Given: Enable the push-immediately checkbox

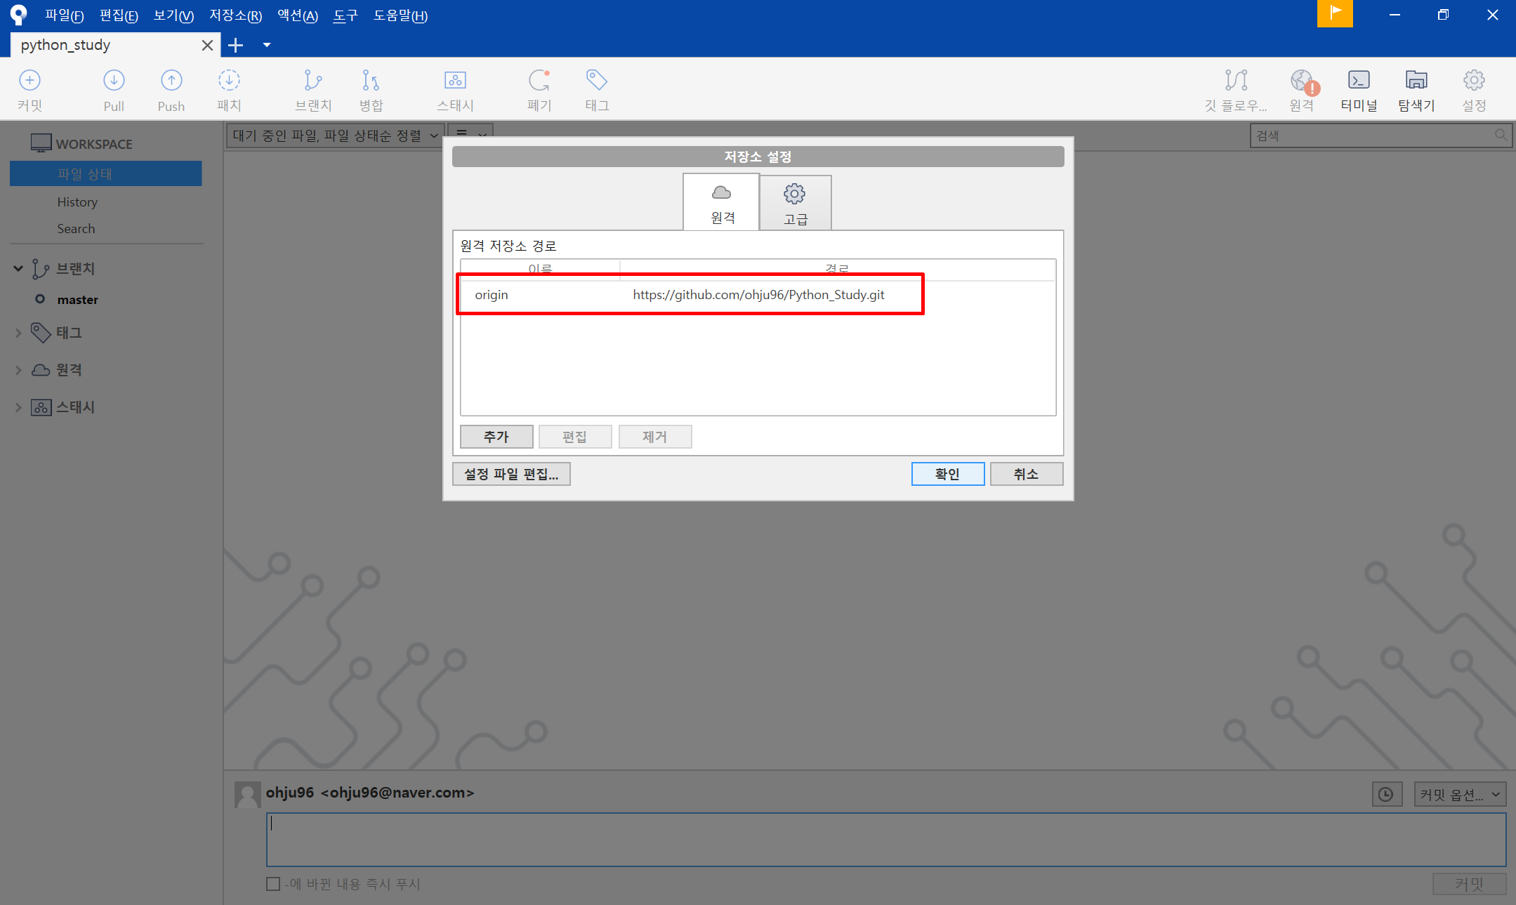Looking at the screenshot, I should coord(273,884).
